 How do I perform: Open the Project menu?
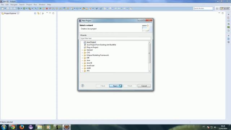29,5
